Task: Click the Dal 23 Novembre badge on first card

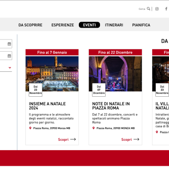Action: point(36,90)
